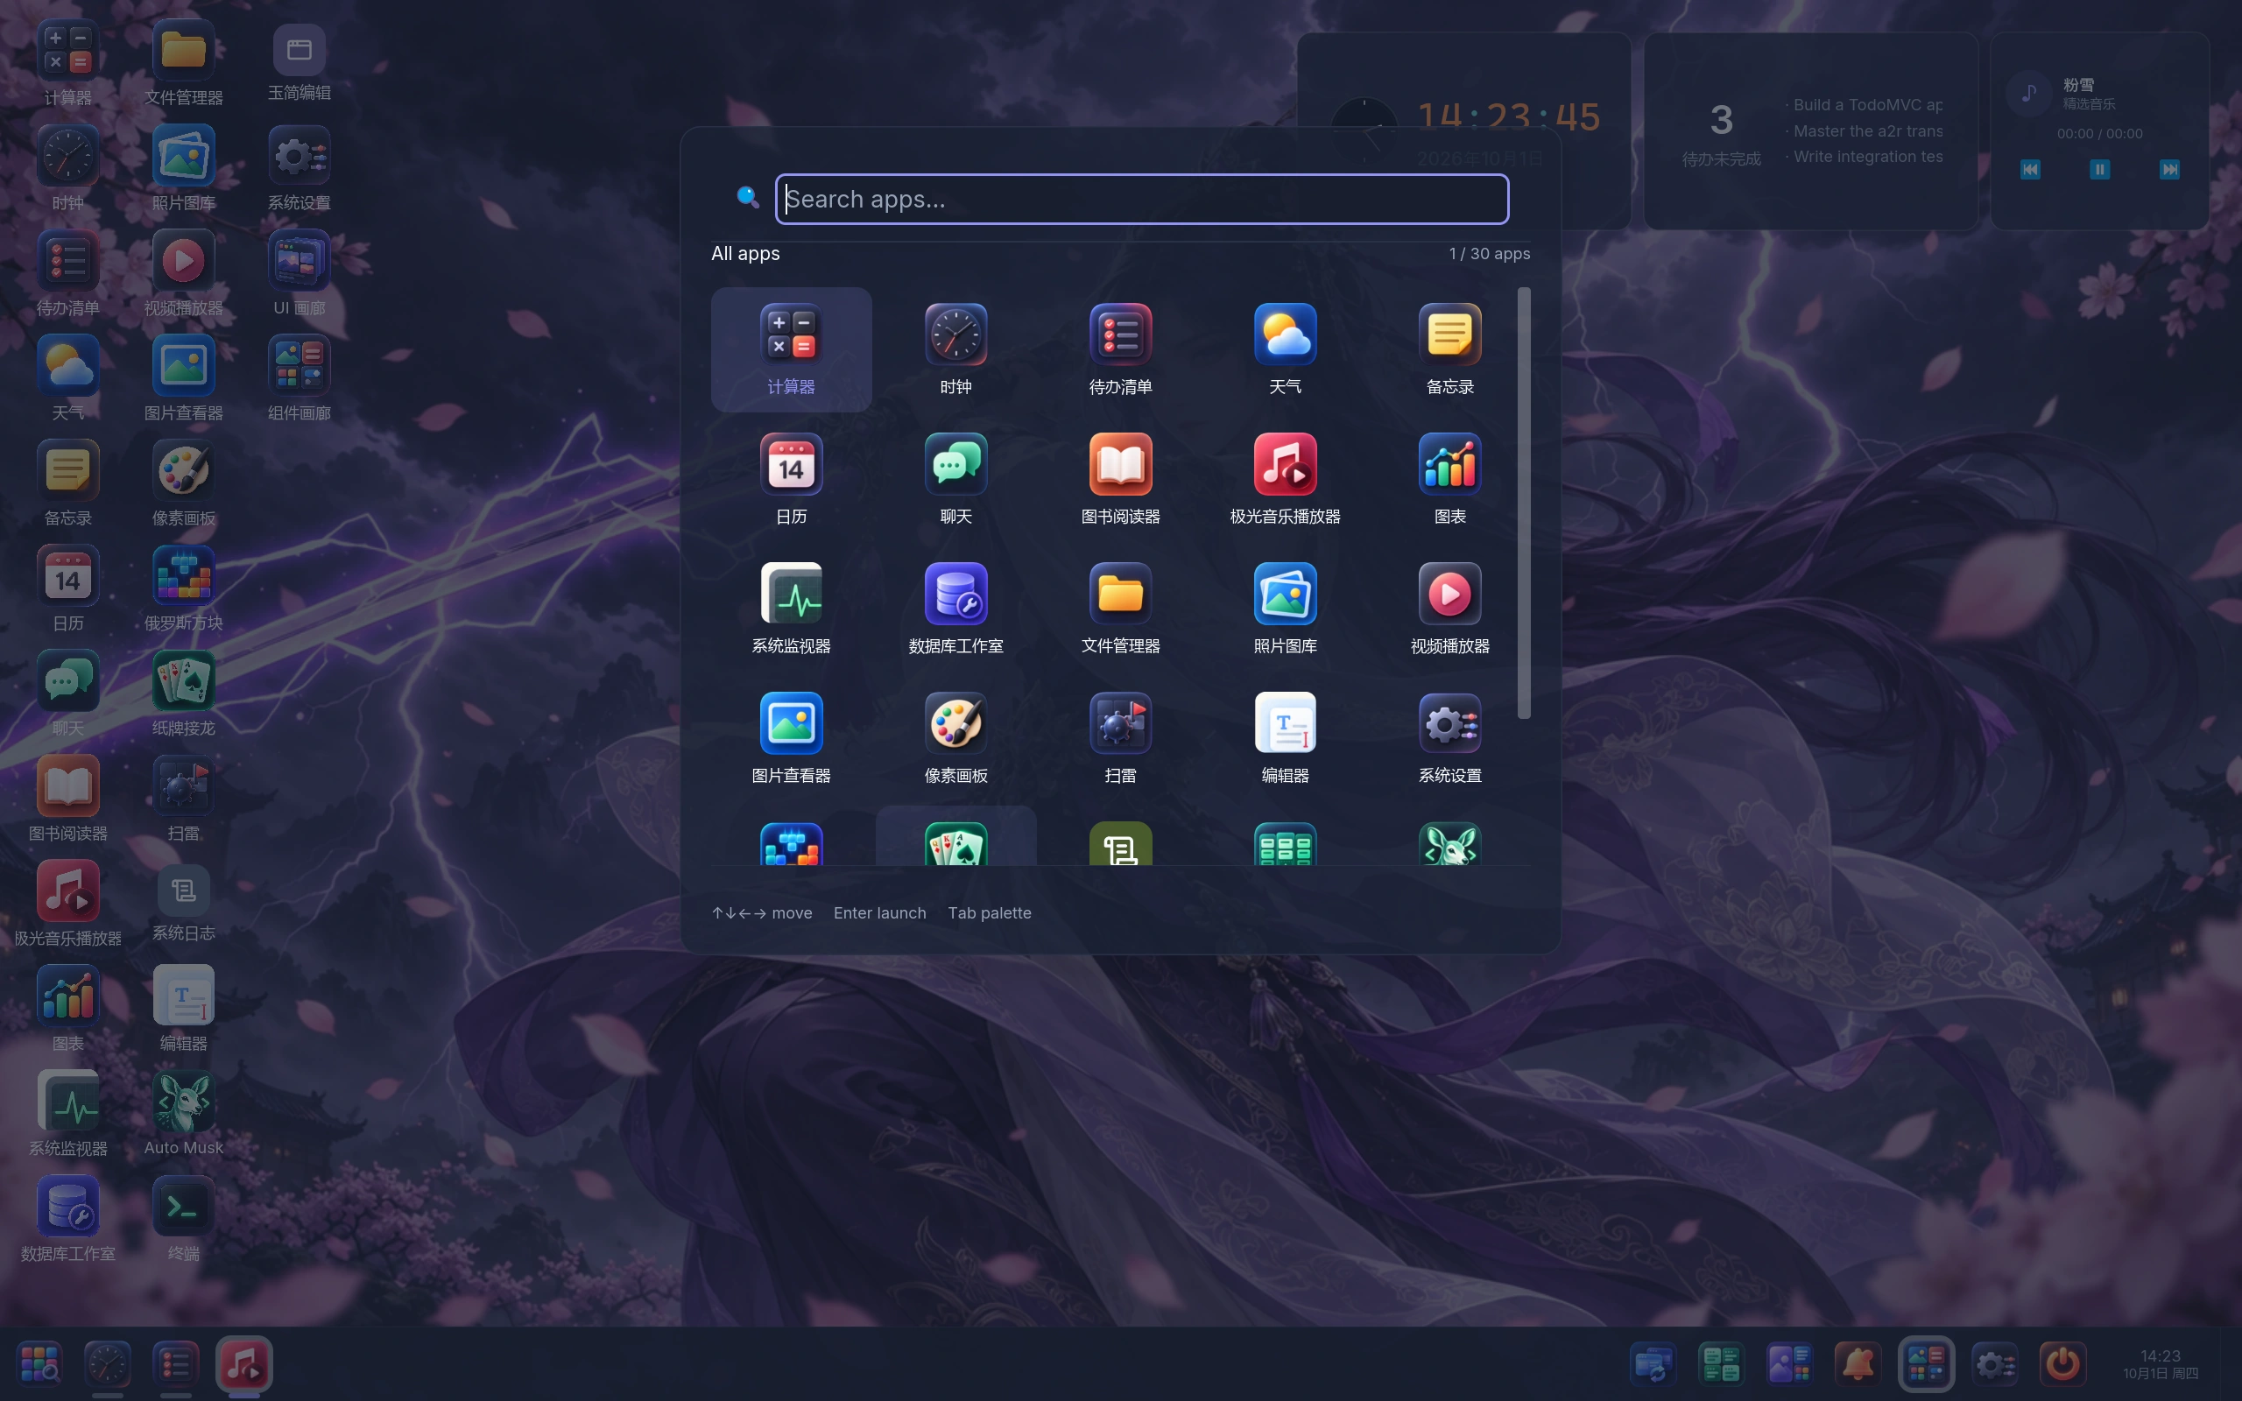Image resolution: width=2242 pixels, height=1401 pixels.
Task: Launch 编辑器 from the launcher grid
Action: pos(1285,738)
